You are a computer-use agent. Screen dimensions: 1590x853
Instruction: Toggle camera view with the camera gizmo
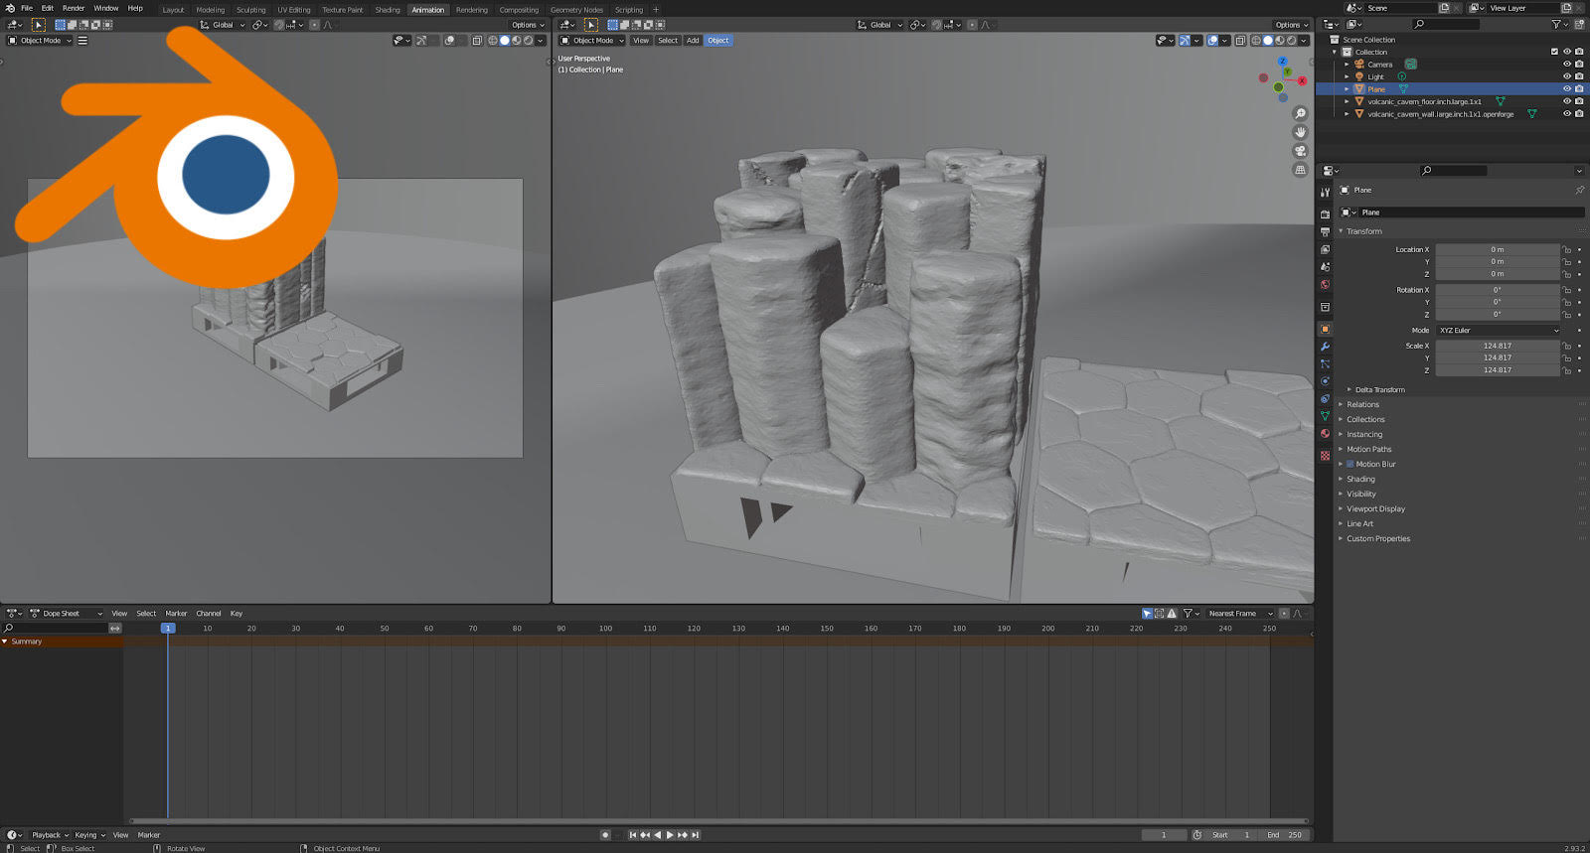[1300, 151]
